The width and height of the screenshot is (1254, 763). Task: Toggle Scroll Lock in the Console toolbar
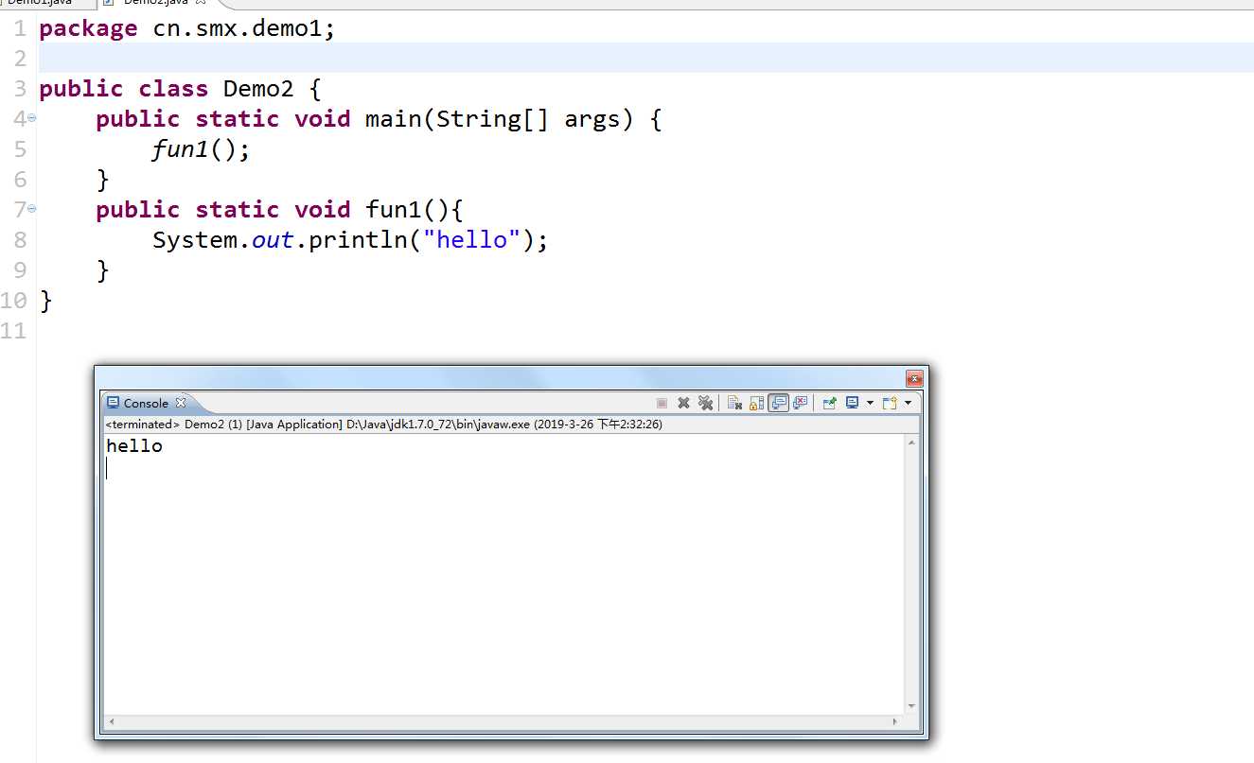[x=756, y=403]
